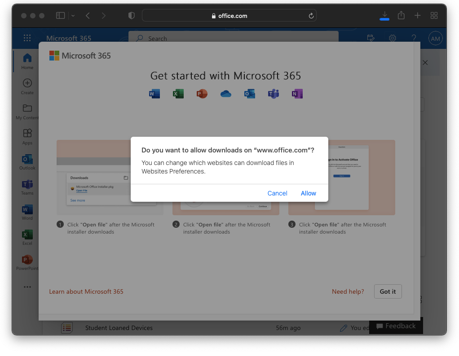Launch Word from the left sidebar
The image size is (459, 356).
[x=27, y=210]
